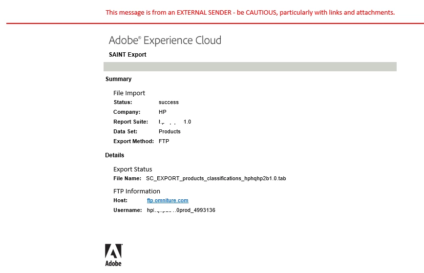Click the Adobe Experience Cloud heading
The height and width of the screenshot is (273, 424).
(x=165, y=40)
